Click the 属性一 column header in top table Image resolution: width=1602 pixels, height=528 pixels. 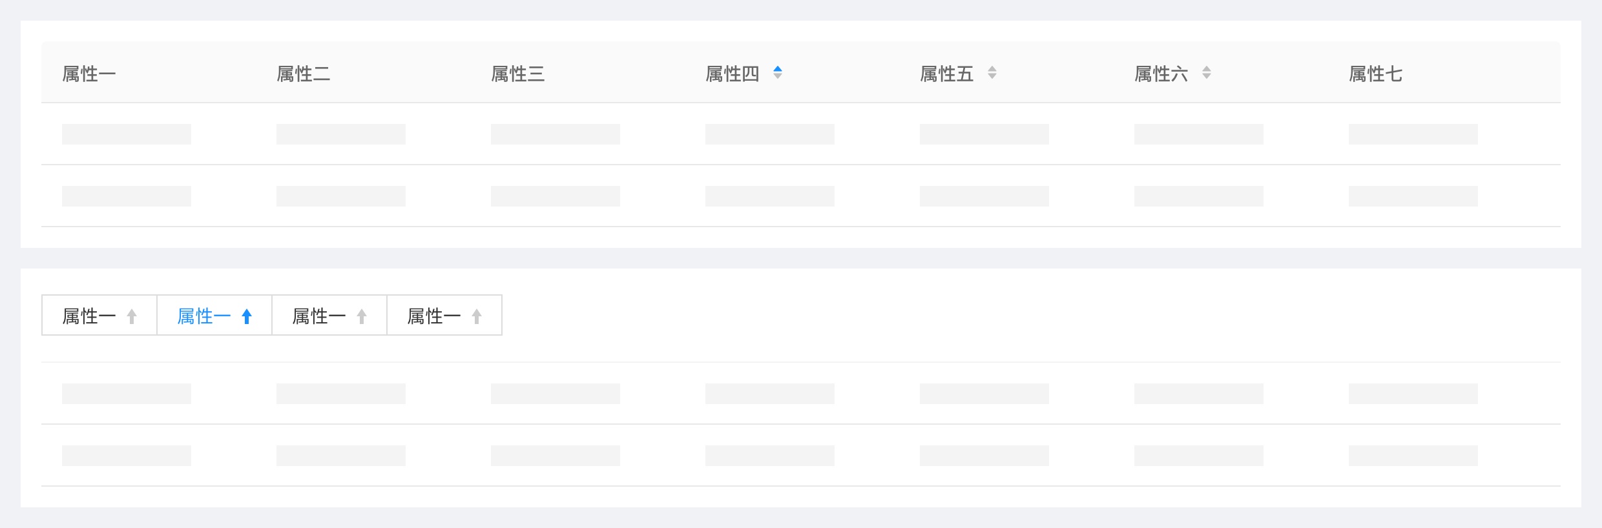89,74
